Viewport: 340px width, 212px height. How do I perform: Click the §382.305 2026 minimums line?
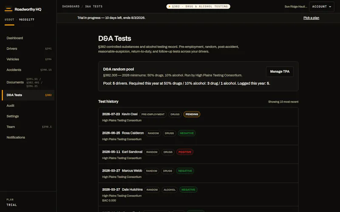173,75
